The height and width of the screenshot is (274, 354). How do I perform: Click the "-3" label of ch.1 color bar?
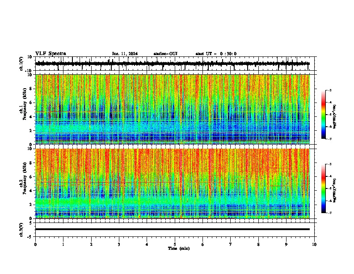tap(329, 90)
